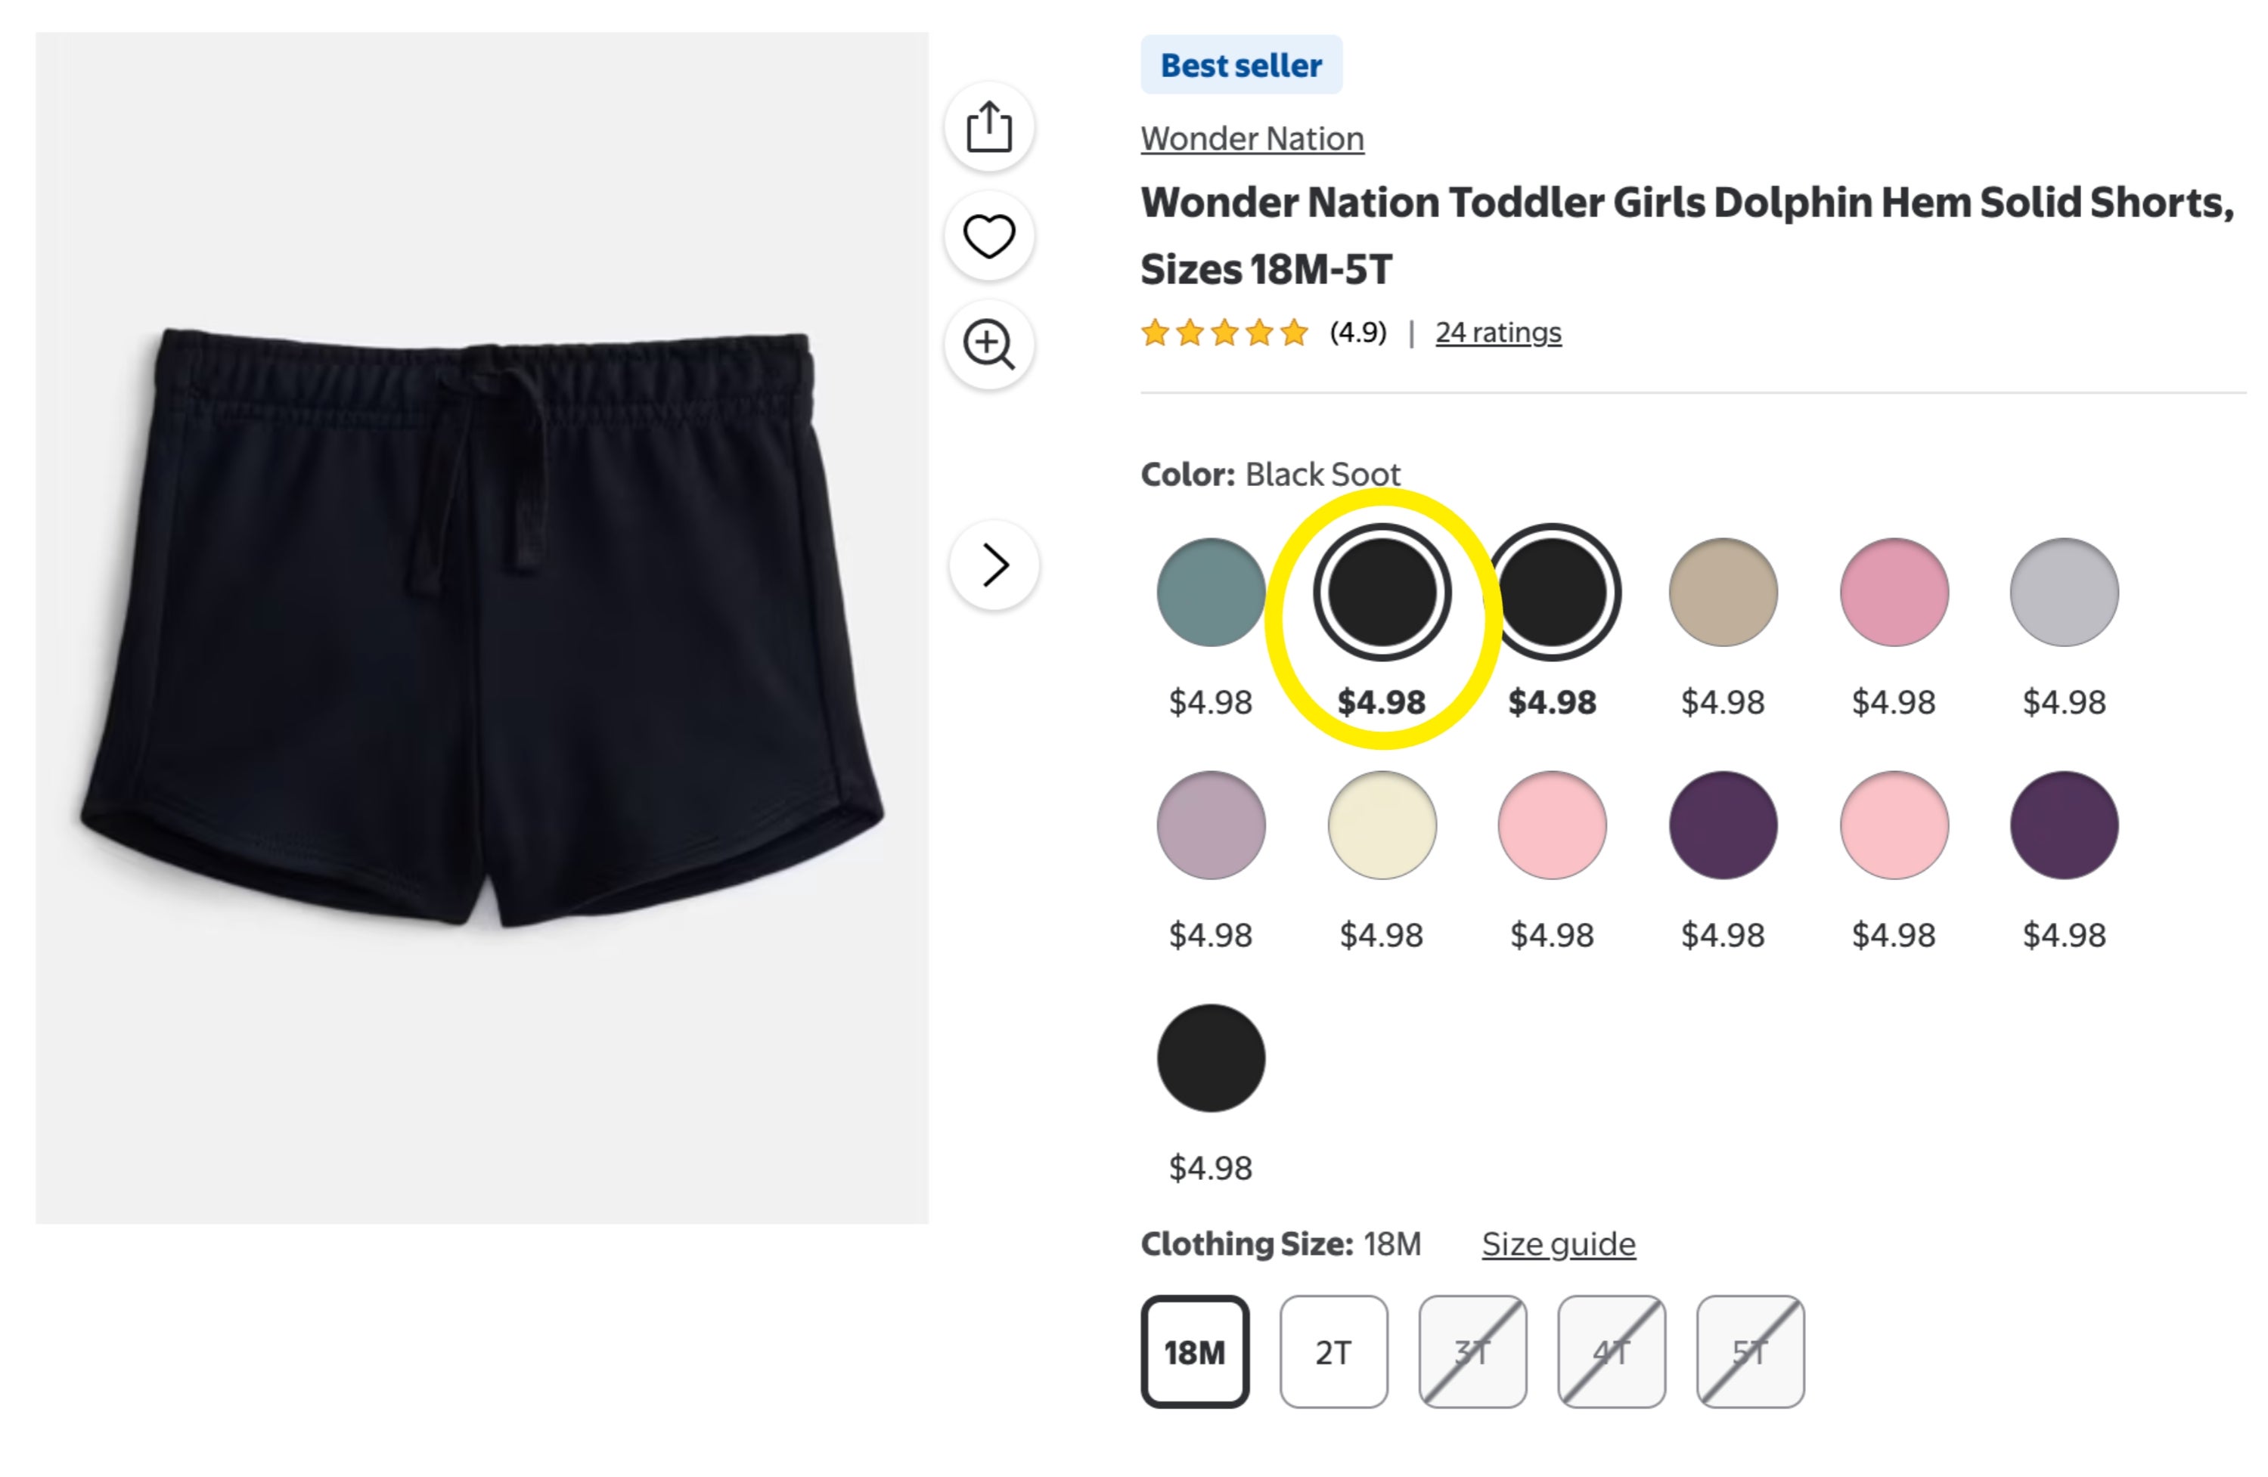Open the Size guide link
This screenshot has height=1477, width=2268.
tap(1558, 1243)
